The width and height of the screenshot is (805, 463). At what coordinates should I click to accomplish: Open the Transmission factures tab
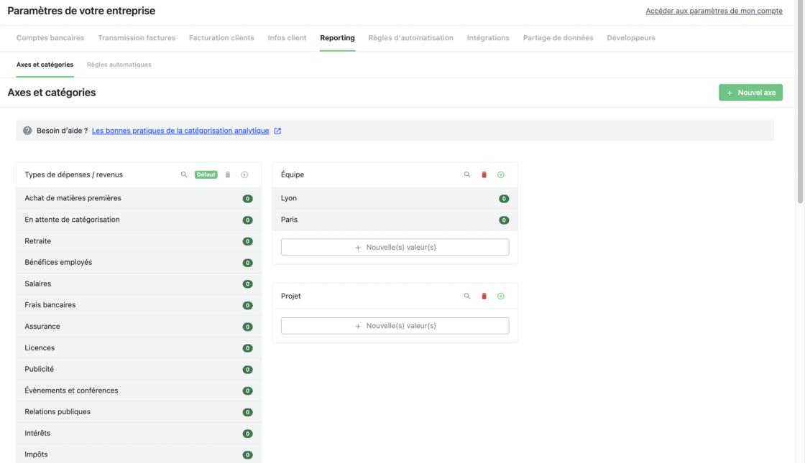pos(137,38)
